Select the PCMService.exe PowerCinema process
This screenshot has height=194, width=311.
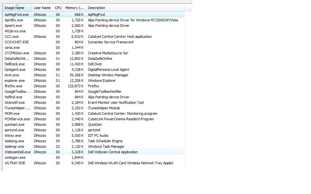pos(17,119)
